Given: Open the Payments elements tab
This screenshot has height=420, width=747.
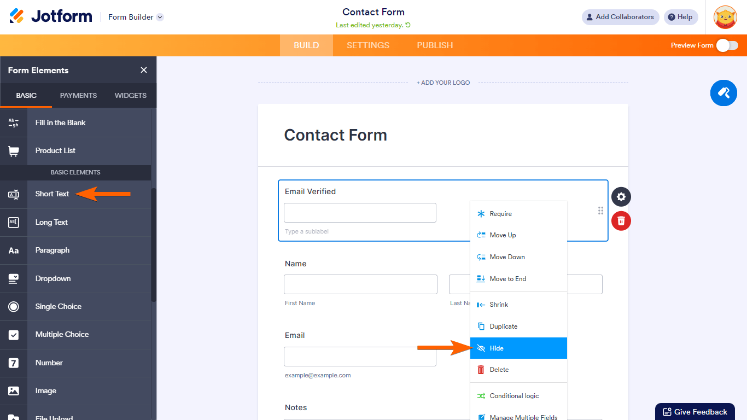Looking at the screenshot, I should pos(78,96).
